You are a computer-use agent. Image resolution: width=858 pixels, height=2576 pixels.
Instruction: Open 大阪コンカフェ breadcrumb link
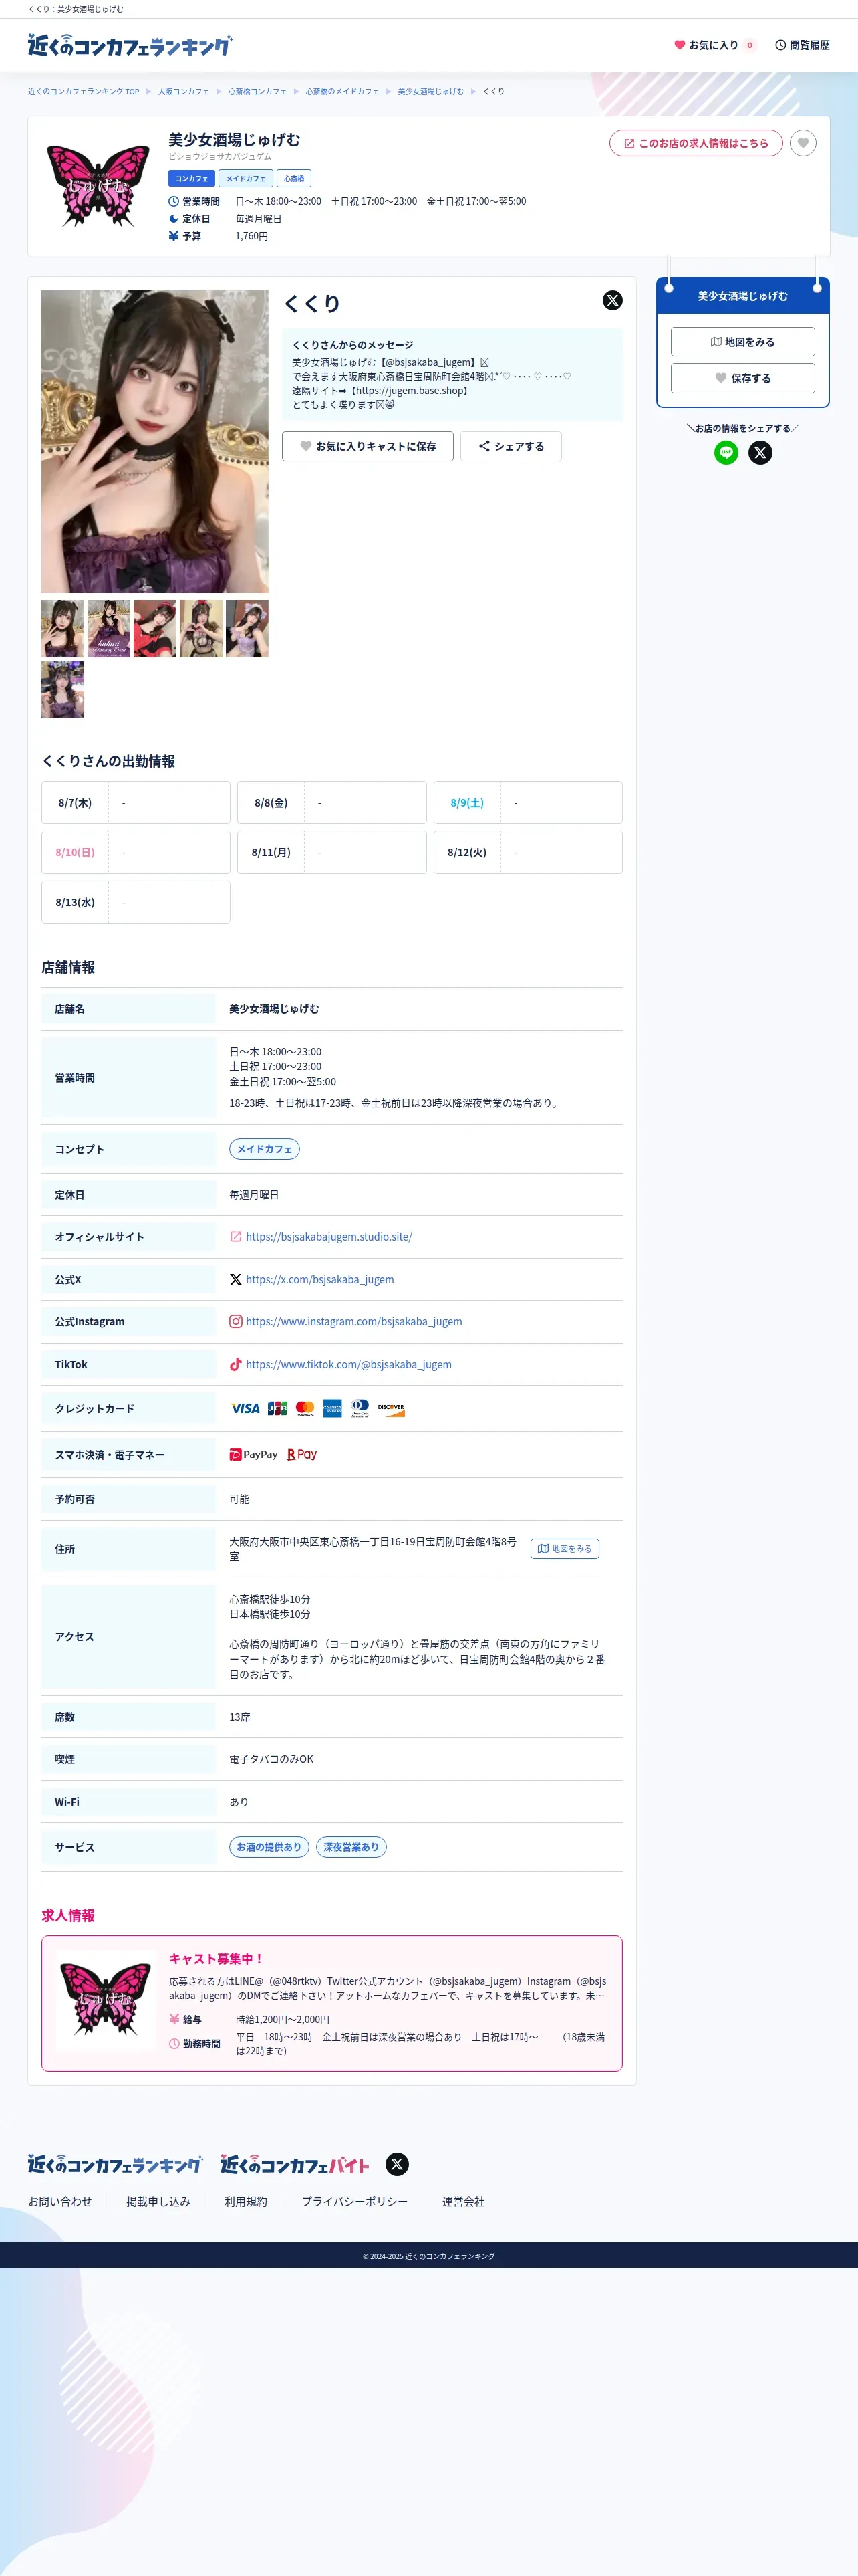pos(184,91)
